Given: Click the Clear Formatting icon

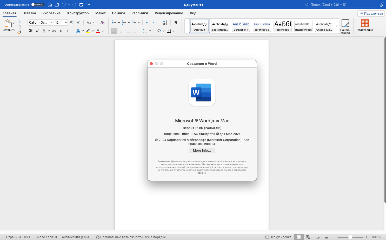Looking at the screenshot, I should [x=102, y=23].
